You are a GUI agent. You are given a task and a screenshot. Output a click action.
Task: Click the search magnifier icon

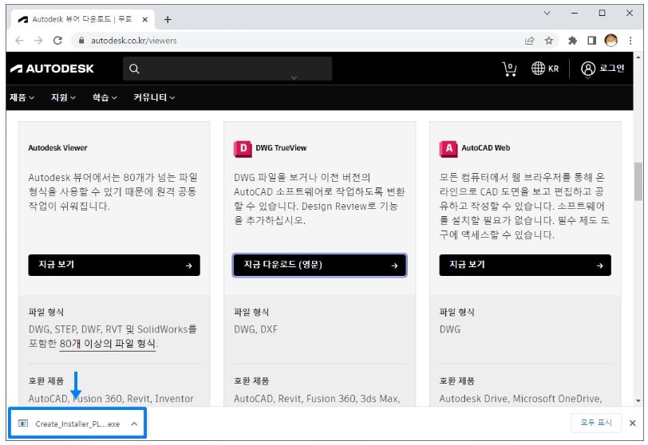click(134, 69)
